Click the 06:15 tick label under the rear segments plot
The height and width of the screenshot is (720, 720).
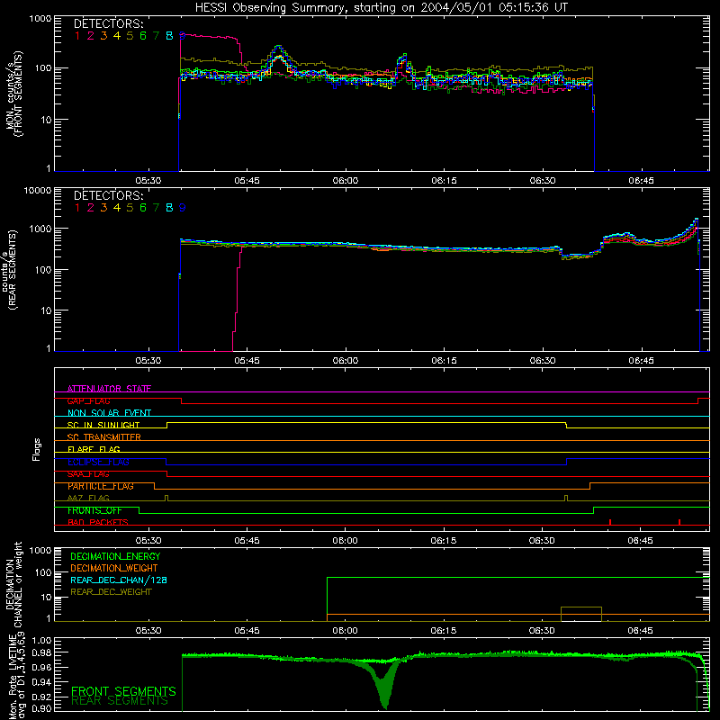pyautogui.click(x=444, y=361)
